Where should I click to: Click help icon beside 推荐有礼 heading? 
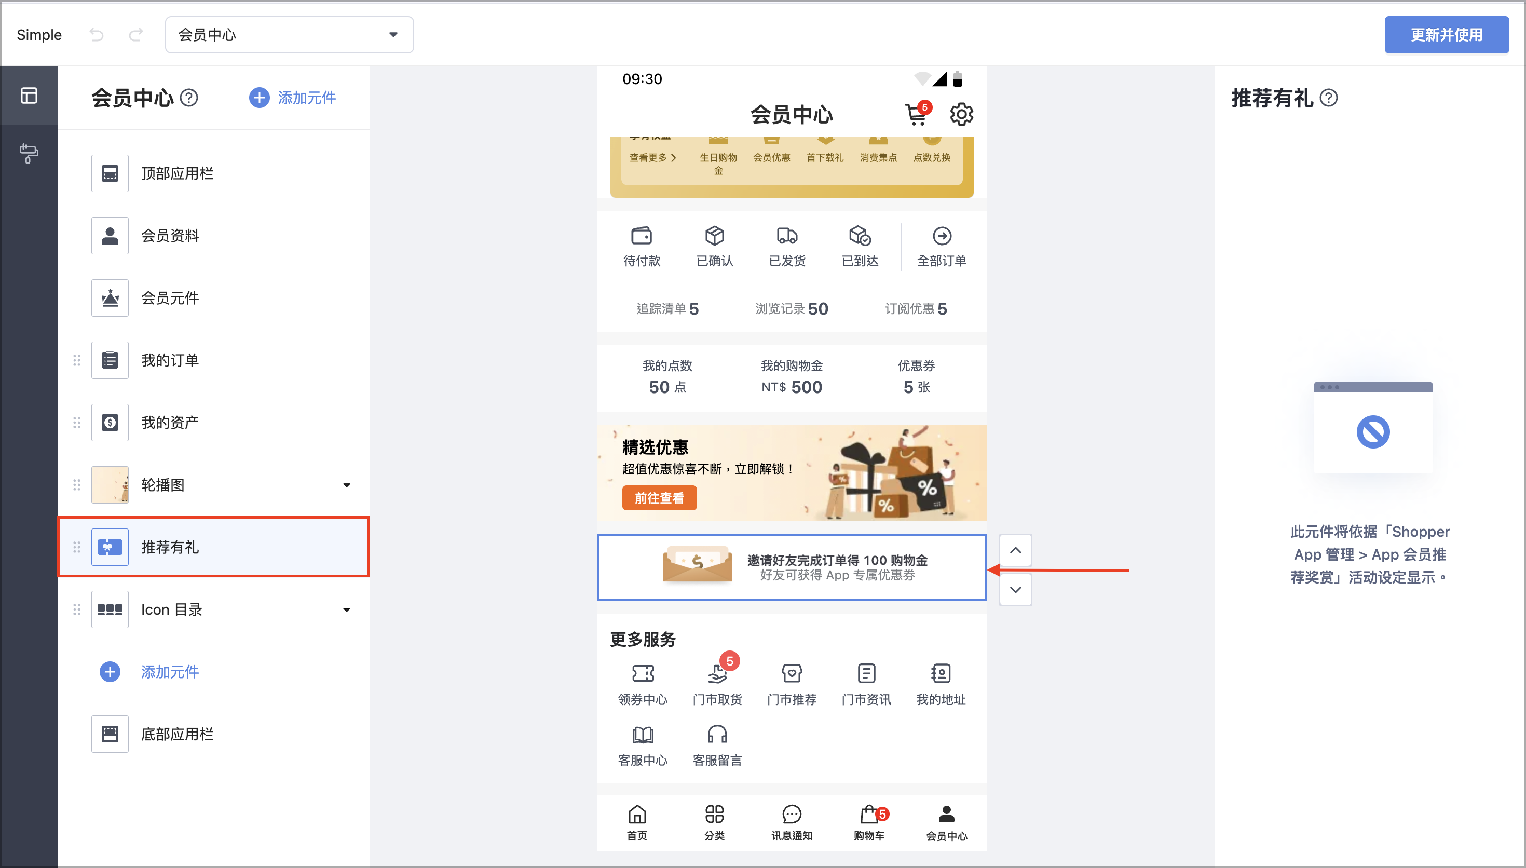point(1329,97)
